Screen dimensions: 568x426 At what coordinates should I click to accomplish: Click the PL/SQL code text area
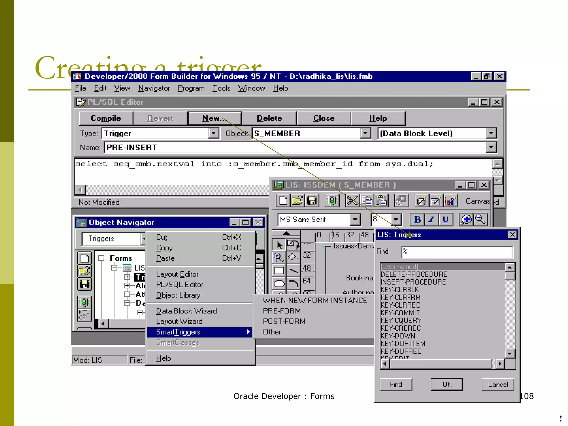click(x=283, y=171)
